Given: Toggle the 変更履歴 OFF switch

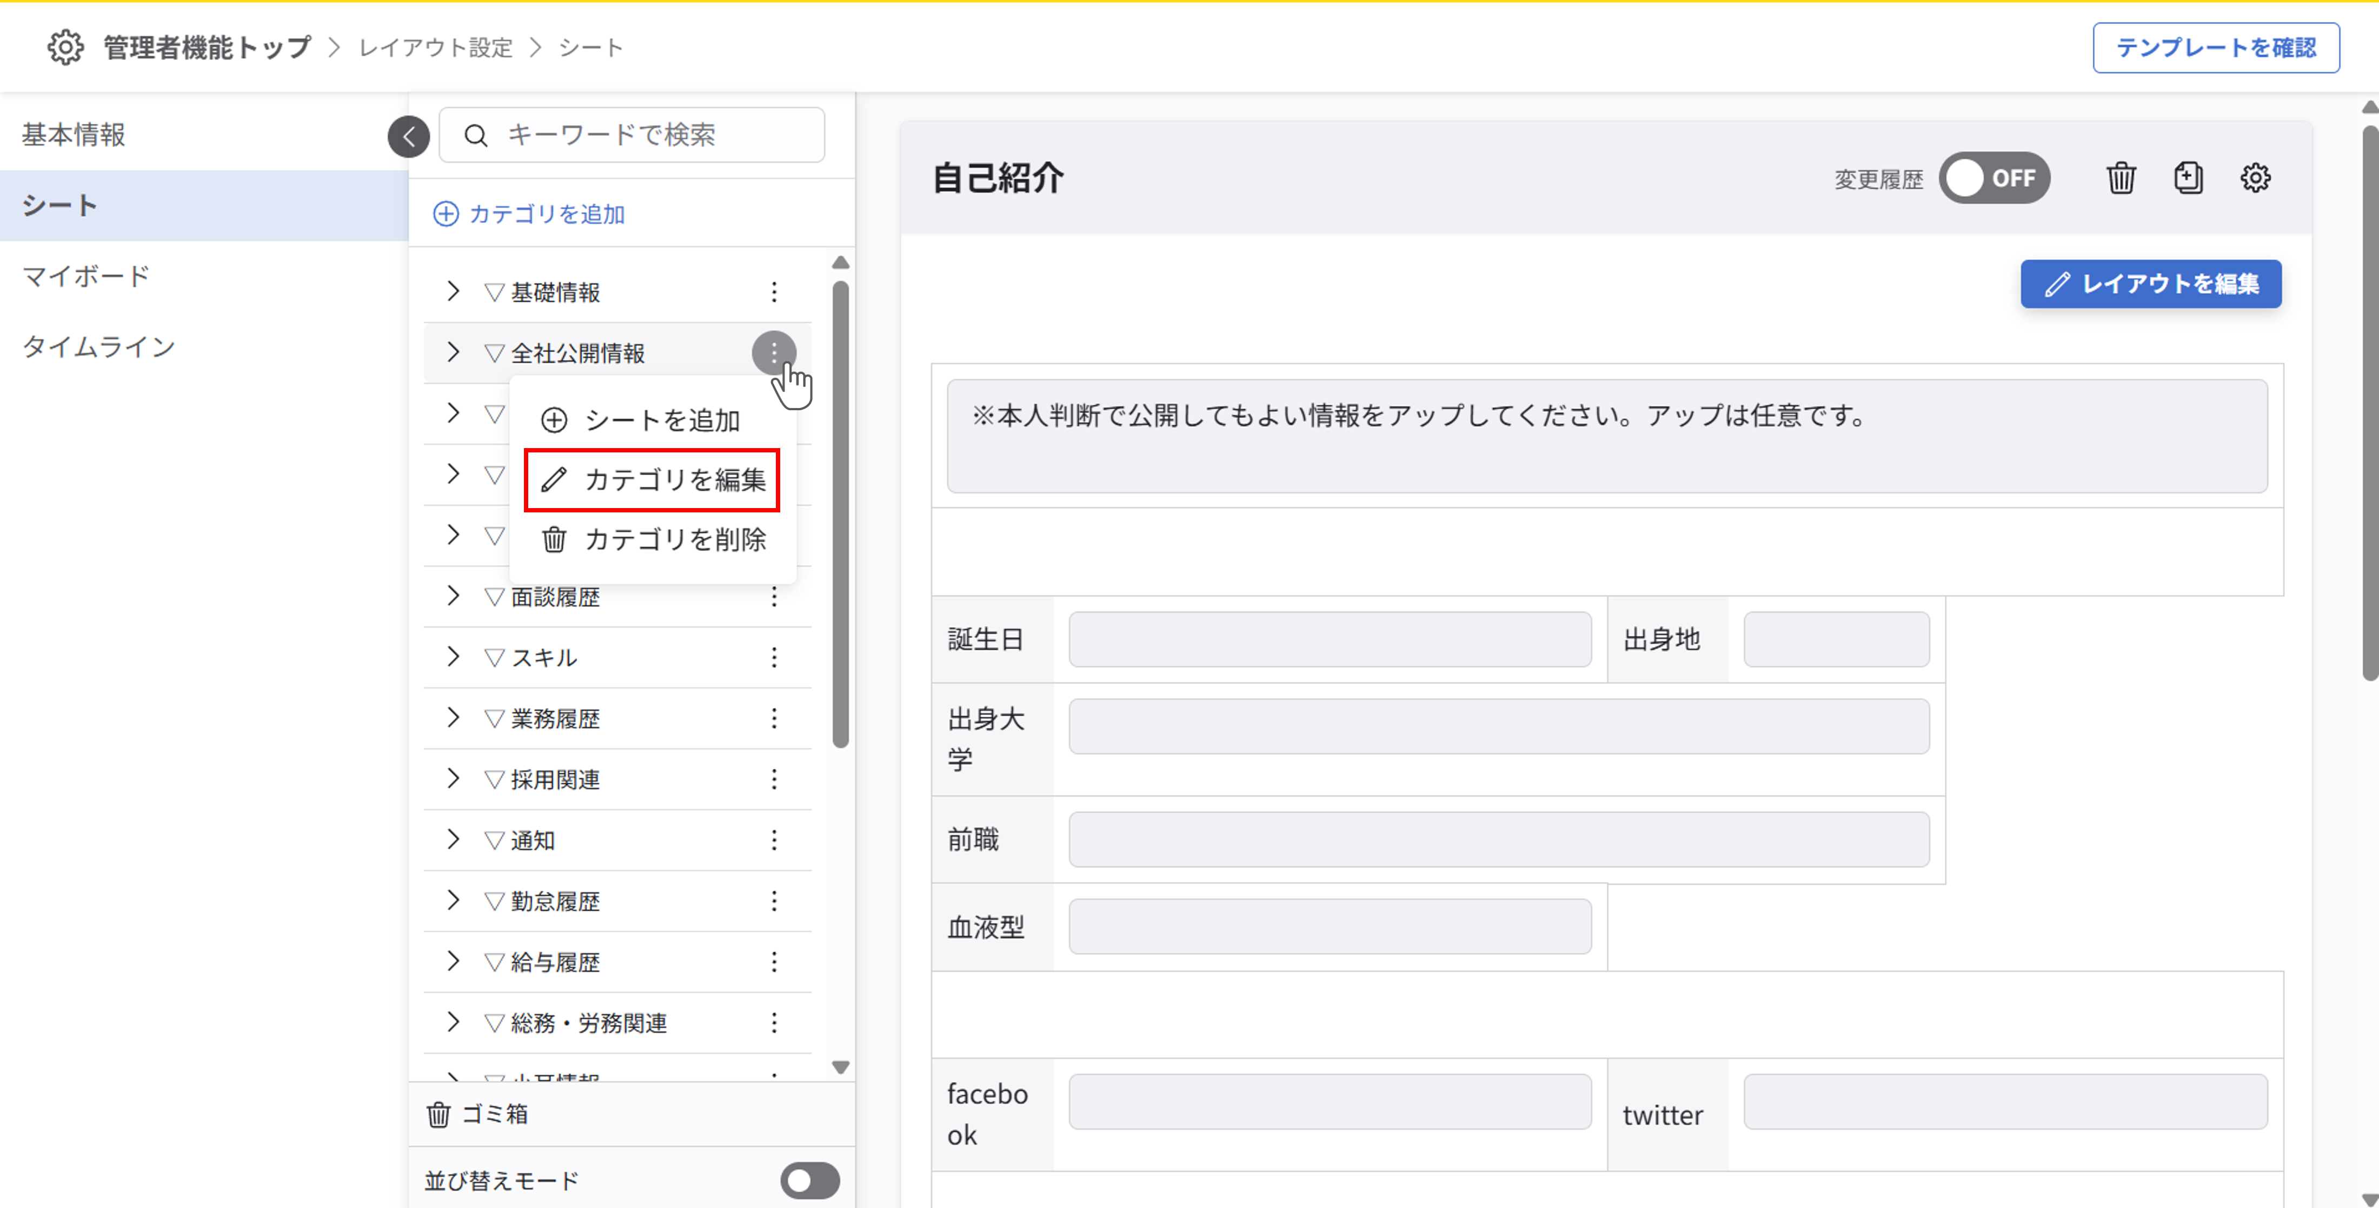Looking at the screenshot, I should [1994, 177].
